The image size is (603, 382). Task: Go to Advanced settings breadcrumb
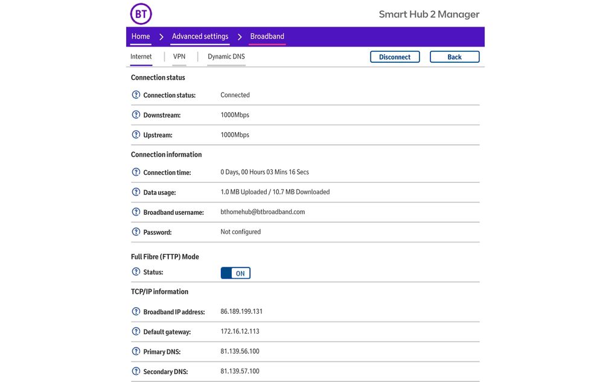click(200, 36)
